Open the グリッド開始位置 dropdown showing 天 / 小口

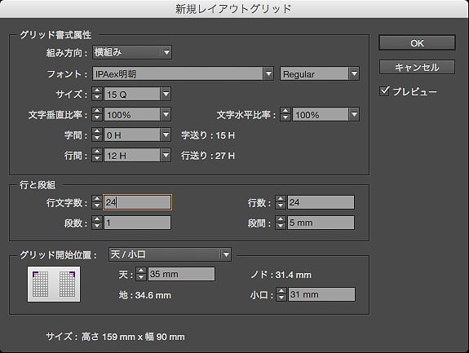click(x=170, y=254)
